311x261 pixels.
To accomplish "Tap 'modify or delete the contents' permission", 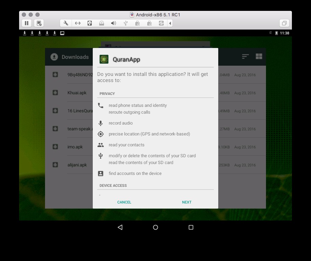I will 152,156.
